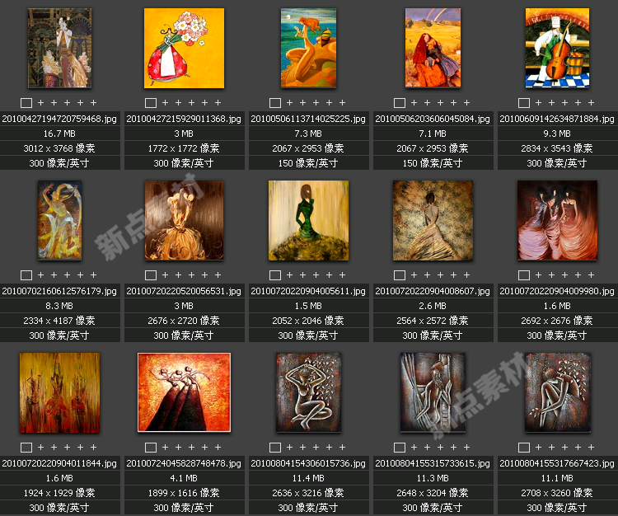Image resolution: width=618 pixels, height=516 pixels.
Task: Select the 4.1 MB size label
Action: [x=184, y=478]
